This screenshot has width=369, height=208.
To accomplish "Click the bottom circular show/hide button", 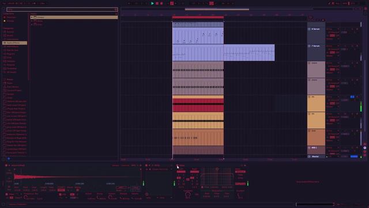I will (x=365, y=155).
